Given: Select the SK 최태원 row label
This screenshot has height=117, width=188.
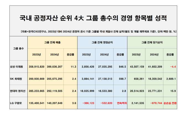Looking at the screenshot, I should point(16,79).
